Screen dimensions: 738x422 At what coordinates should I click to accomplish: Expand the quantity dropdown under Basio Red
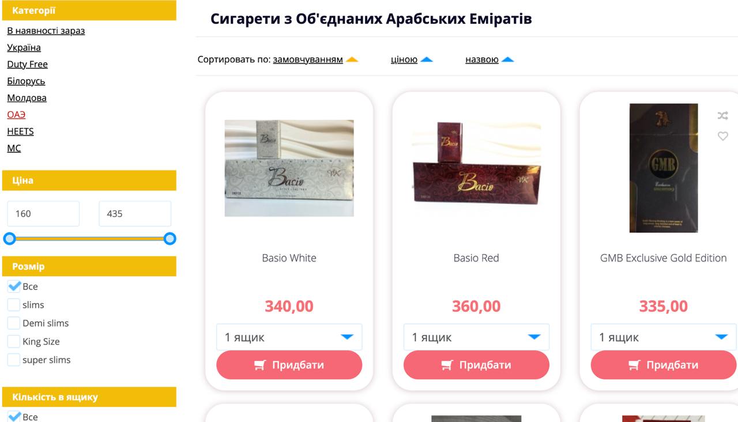point(476,337)
